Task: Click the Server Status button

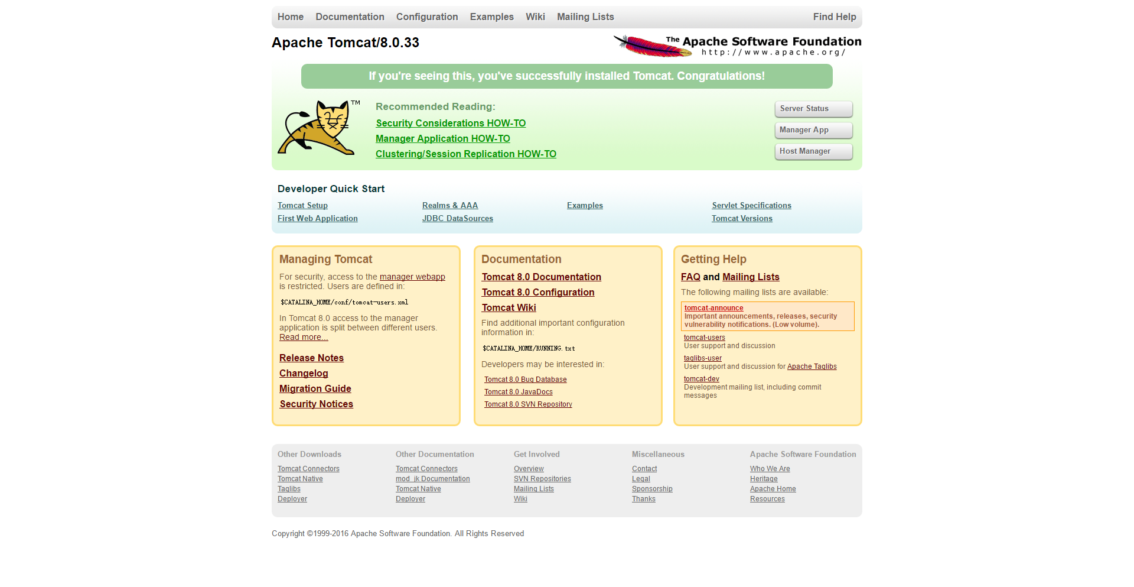Action: [x=813, y=109]
